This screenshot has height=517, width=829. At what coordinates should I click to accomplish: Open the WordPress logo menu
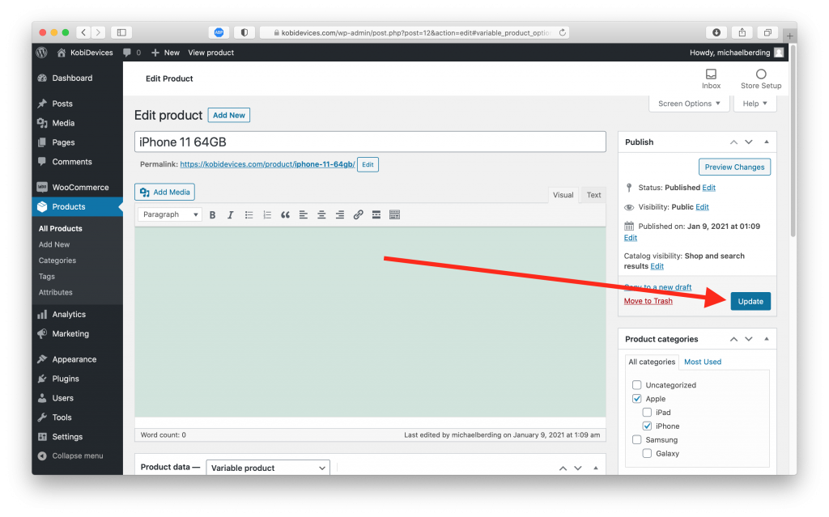(x=42, y=53)
